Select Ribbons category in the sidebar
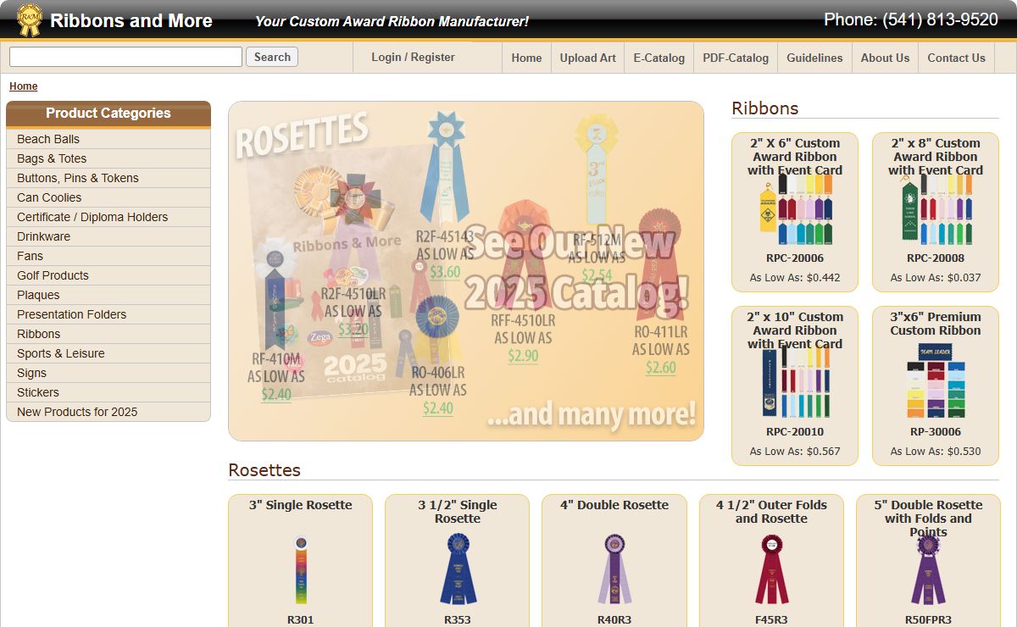 (x=108, y=334)
